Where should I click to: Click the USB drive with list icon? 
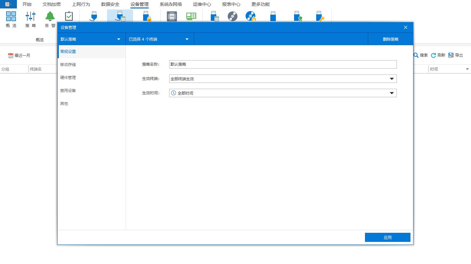214,16
